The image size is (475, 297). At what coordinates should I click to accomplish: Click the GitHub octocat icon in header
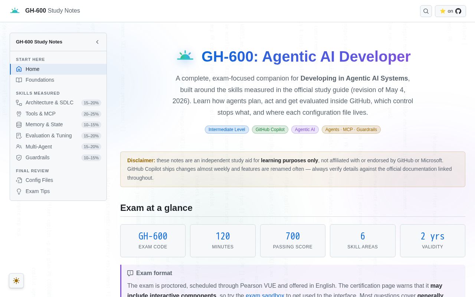(458, 11)
